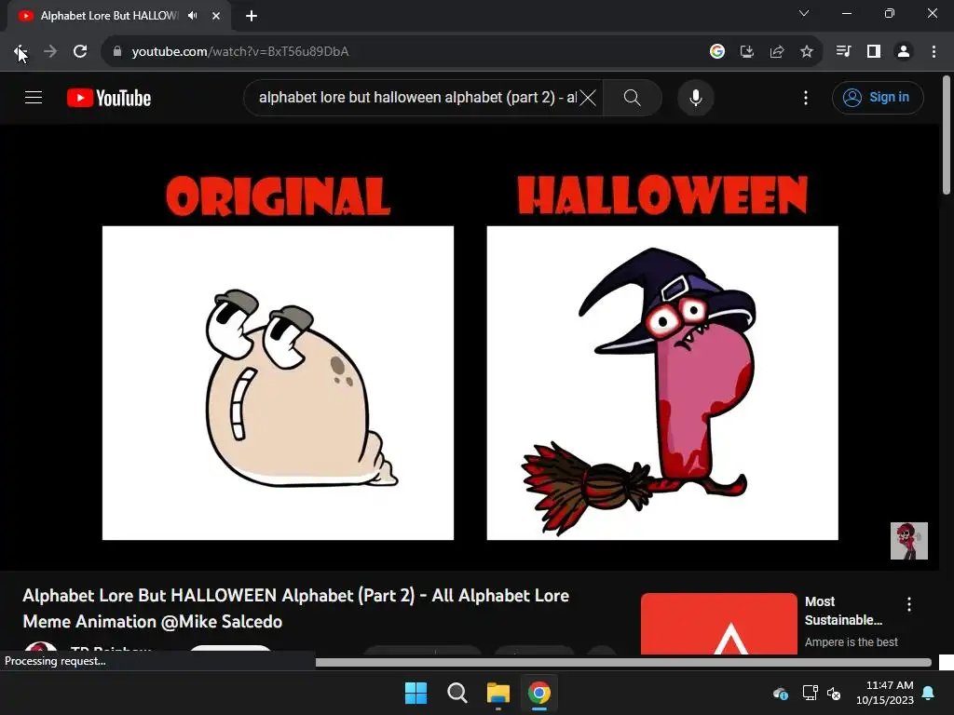Open the Google icon in address bar
The image size is (954, 715).
tap(717, 52)
